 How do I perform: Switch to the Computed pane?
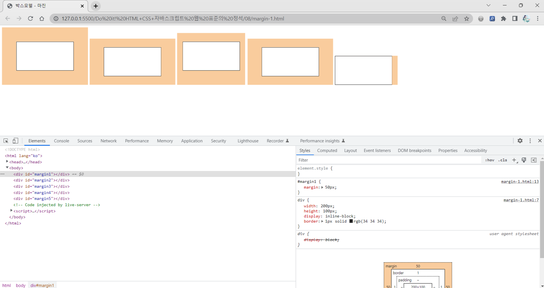point(327,151)
